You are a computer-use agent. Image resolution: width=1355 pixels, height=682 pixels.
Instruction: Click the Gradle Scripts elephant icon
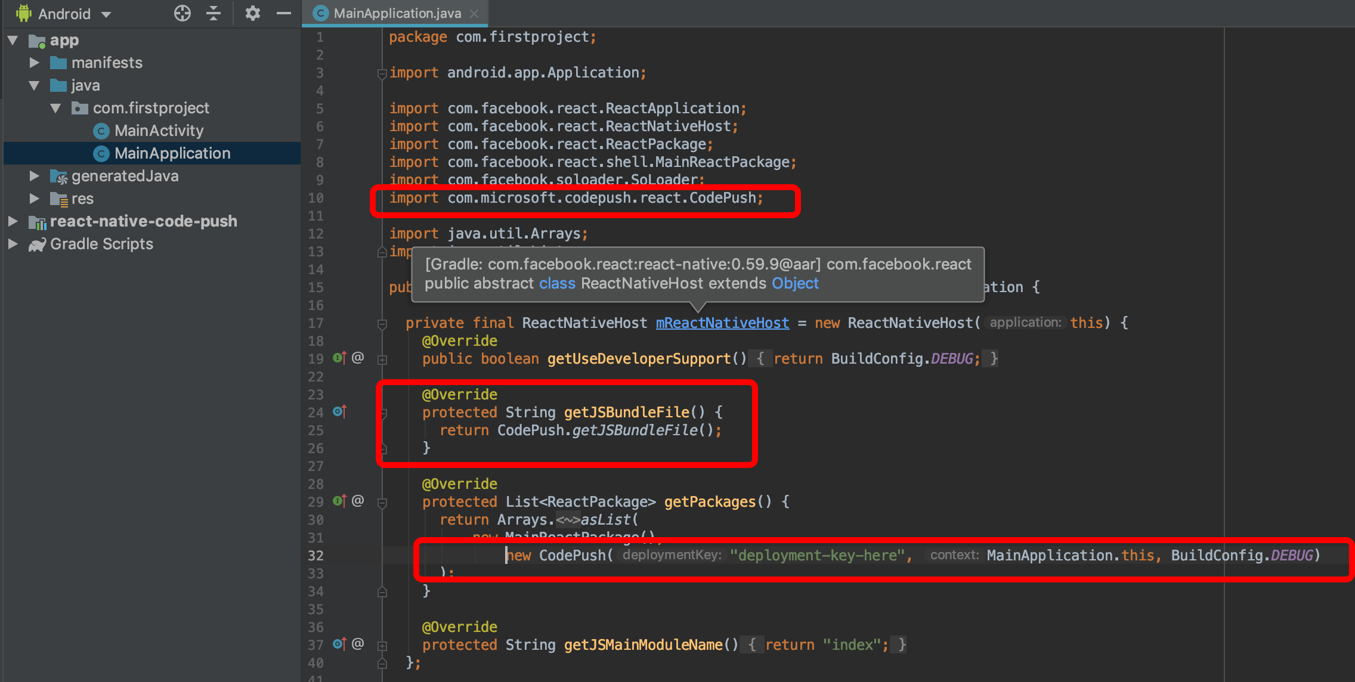click(37, 244)
